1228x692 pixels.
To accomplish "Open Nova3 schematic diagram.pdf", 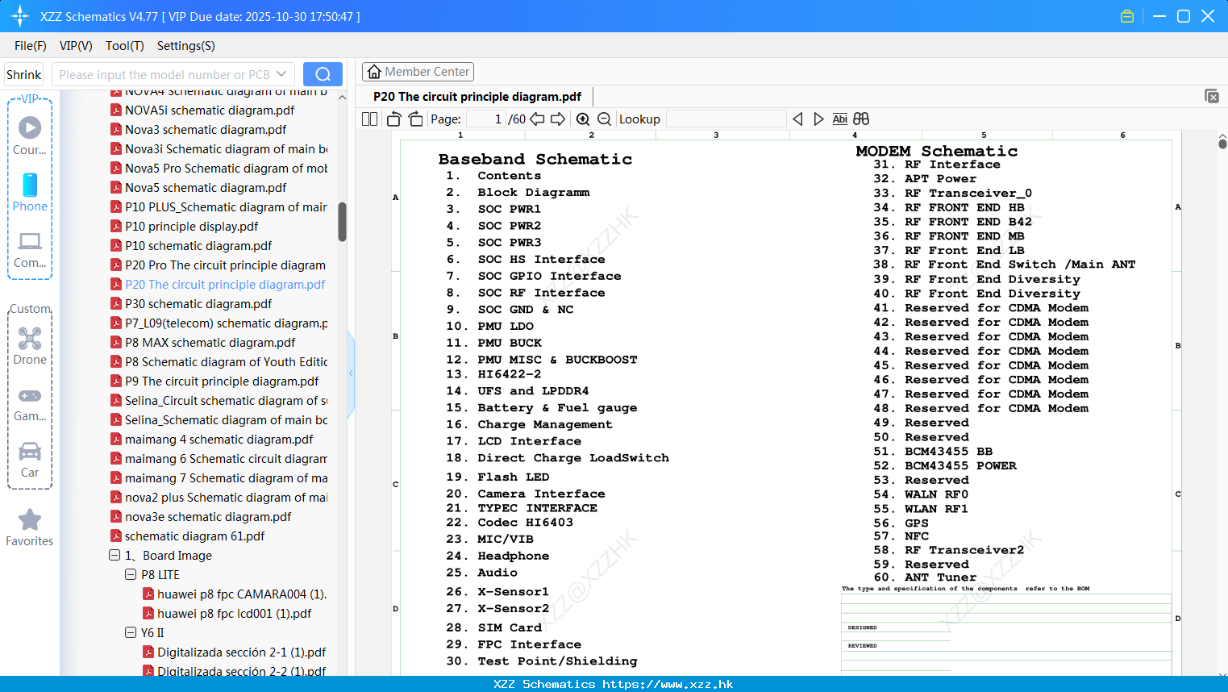I will tap(206, 129).
